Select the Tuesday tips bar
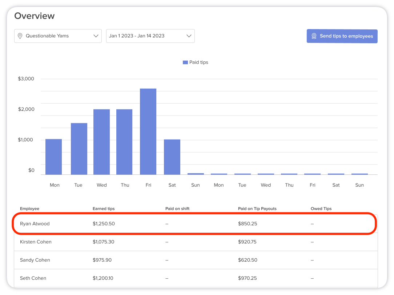The height and width of the screenshot is (295, 394). 79,149
